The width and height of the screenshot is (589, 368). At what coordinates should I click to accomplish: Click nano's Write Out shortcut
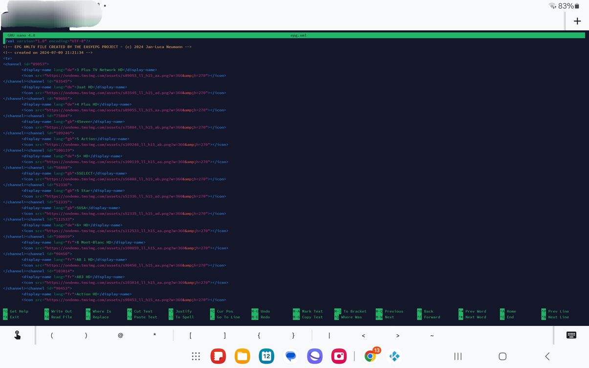(x=58, y=311)
